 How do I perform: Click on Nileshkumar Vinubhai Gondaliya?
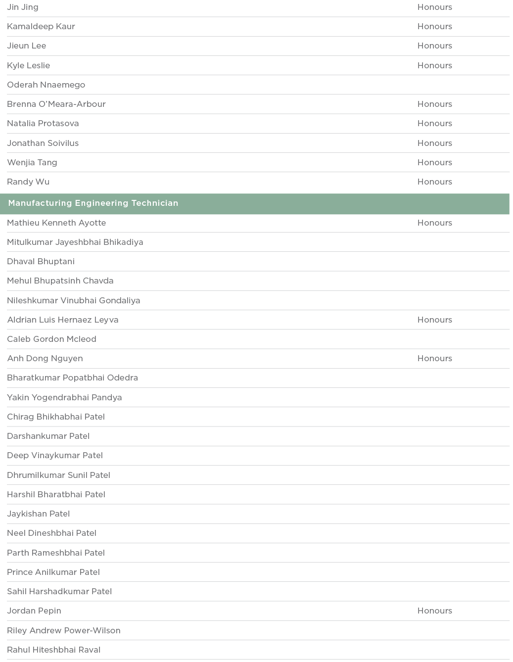pos(73,301)
